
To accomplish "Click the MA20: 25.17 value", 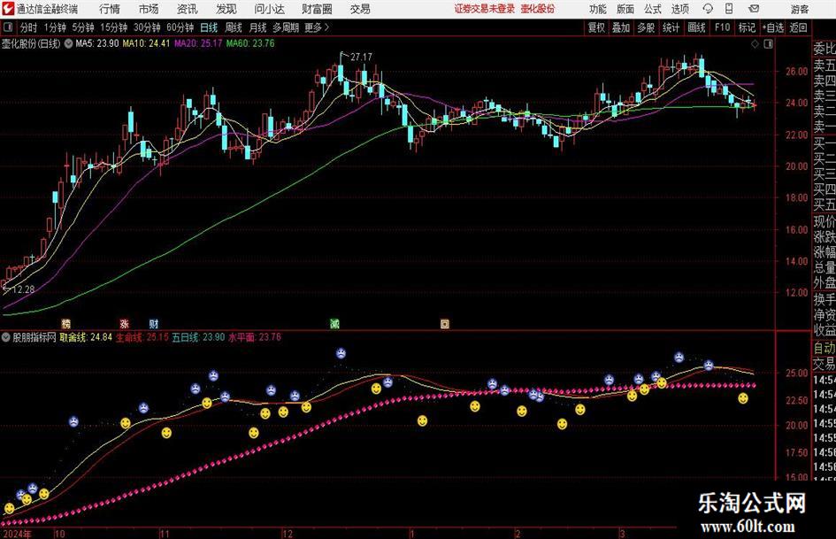I will click(198, 43).
